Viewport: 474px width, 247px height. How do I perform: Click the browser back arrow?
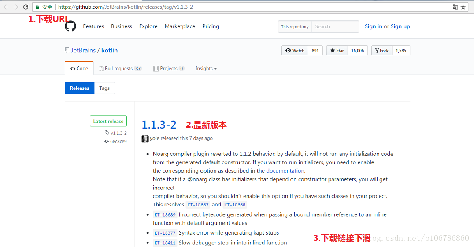pyautogui.click(x=6, y=7)
